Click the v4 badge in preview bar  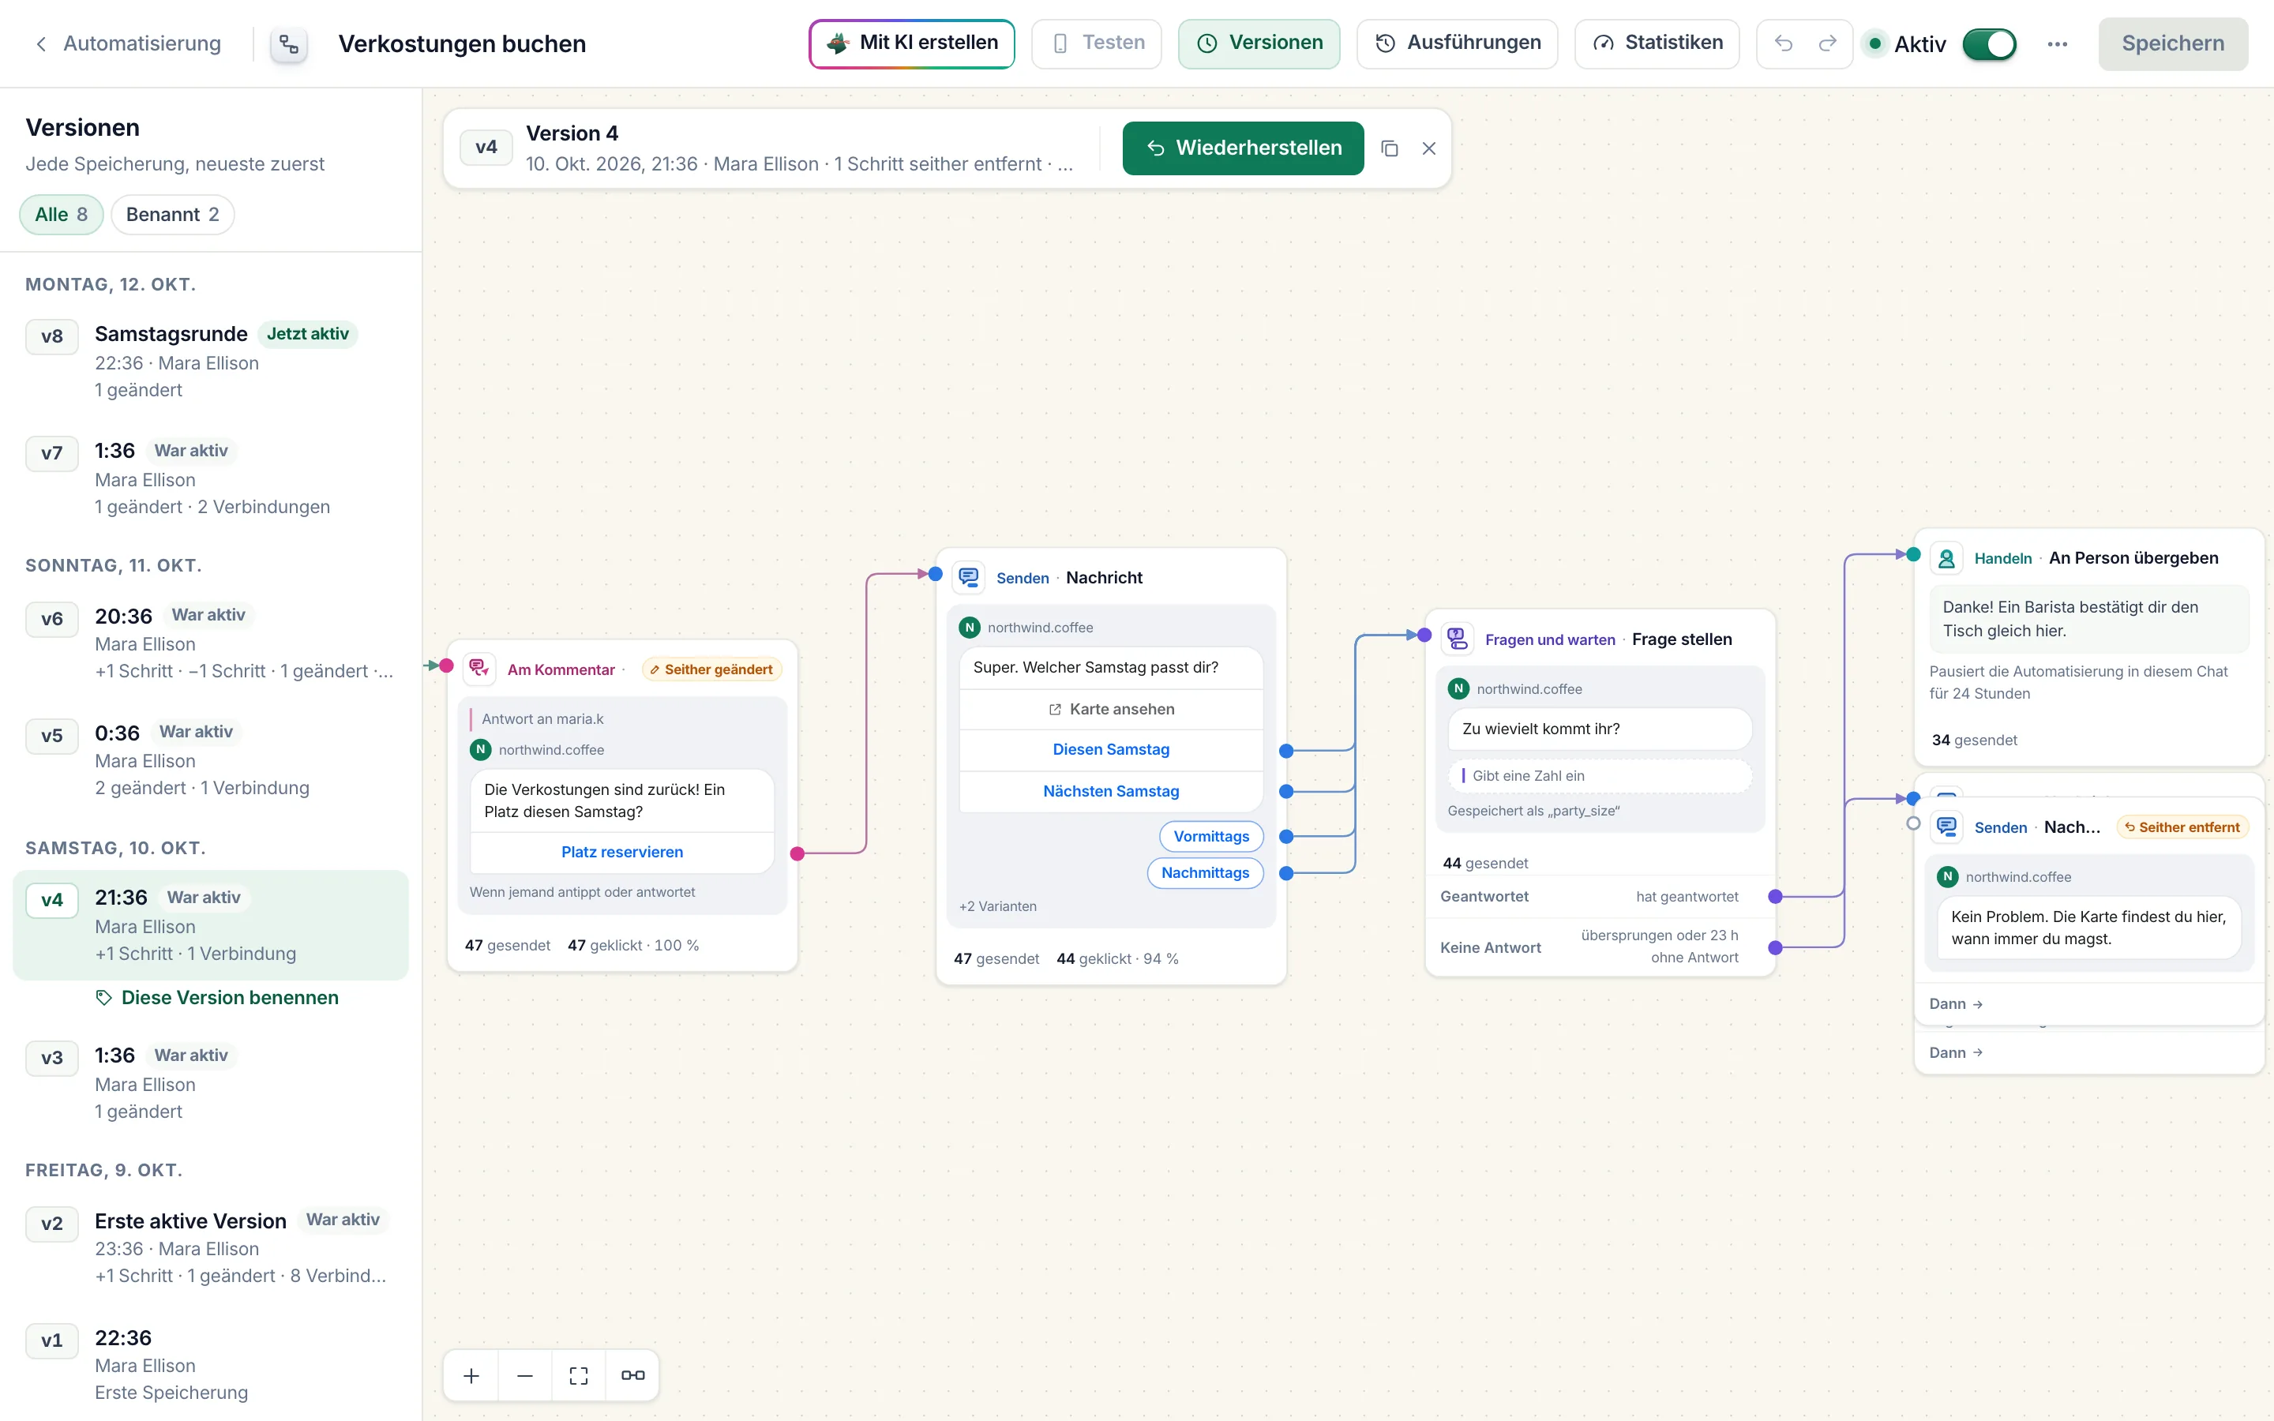486,148
